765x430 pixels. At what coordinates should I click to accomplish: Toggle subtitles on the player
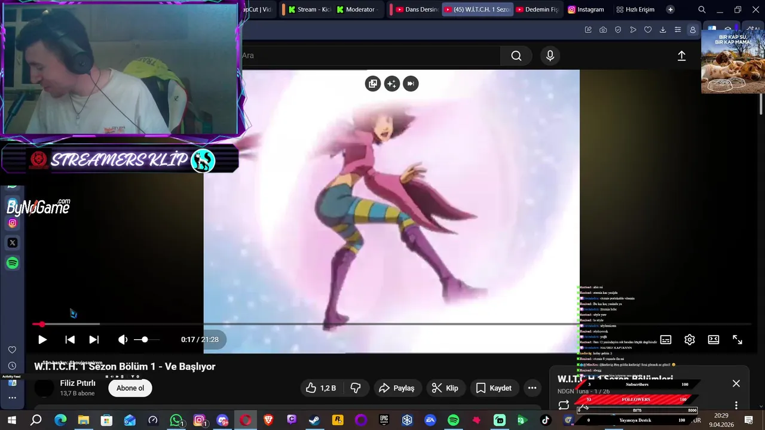[666, 339]
